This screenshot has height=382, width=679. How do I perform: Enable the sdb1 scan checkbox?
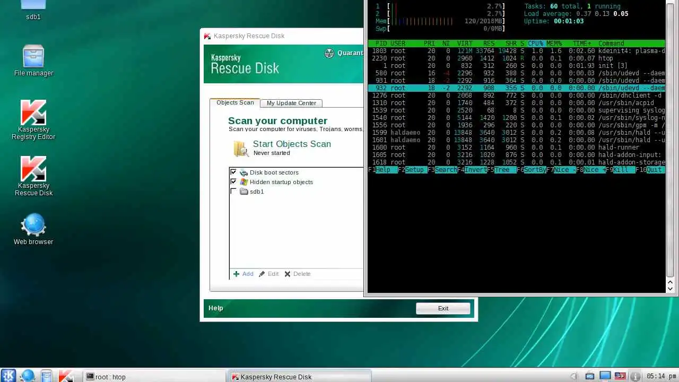tap(233, 192)
